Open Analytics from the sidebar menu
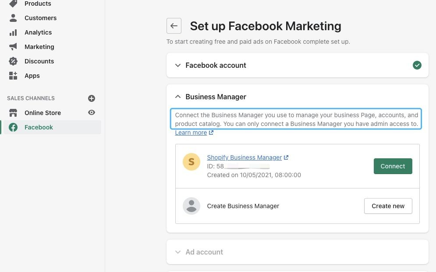This screenshot has height=272, width=436. tap(38, 32)
